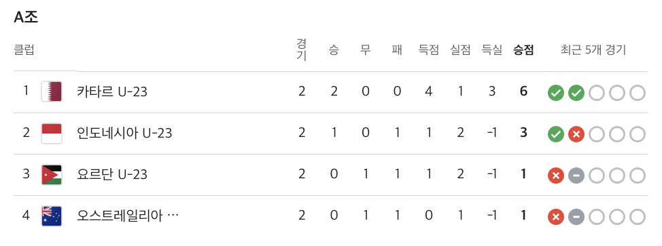The width and height of the screenshot is (662, 246).
Task: Select Qatar's second green win icon
Action: [x=576, y=93]
